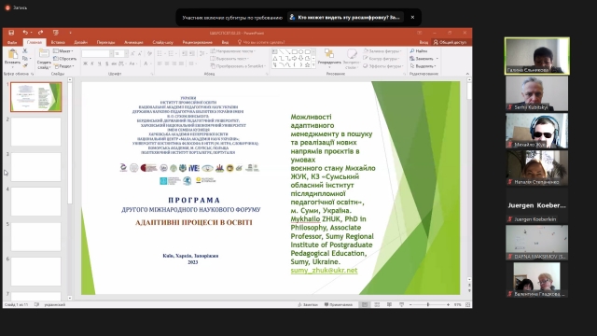Click the Общий доступ (Share) button

450,42
